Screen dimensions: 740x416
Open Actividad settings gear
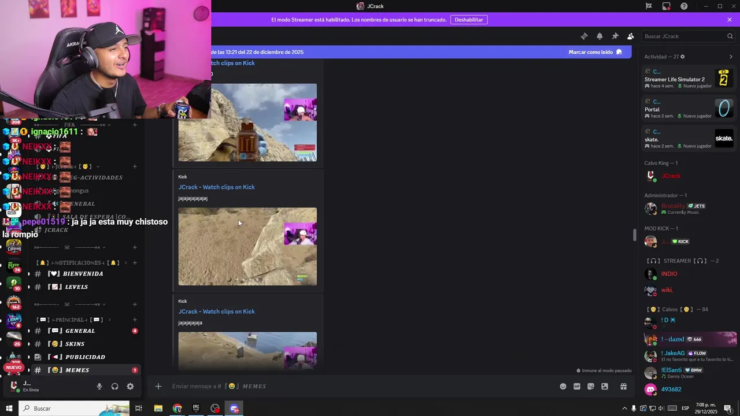click(683, 57)
